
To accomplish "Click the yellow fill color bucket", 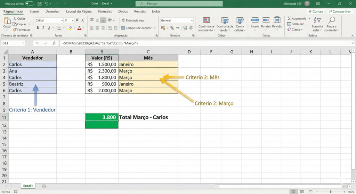I will (70, 28).
